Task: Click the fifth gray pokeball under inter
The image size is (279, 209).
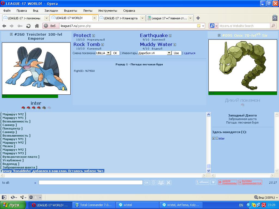Action: click(x=44, y=108)
